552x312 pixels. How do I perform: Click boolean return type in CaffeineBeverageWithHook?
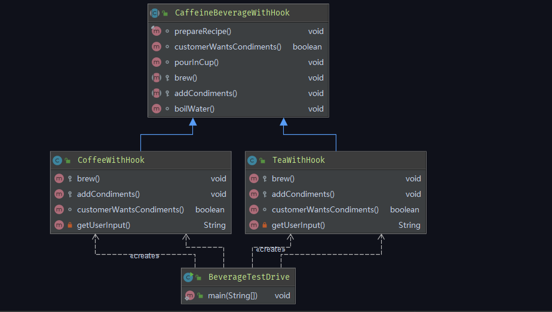[307, 47]
